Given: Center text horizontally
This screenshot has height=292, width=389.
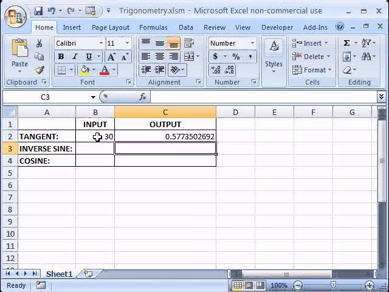Looking at the screenshot, I should tap(159, 57).
